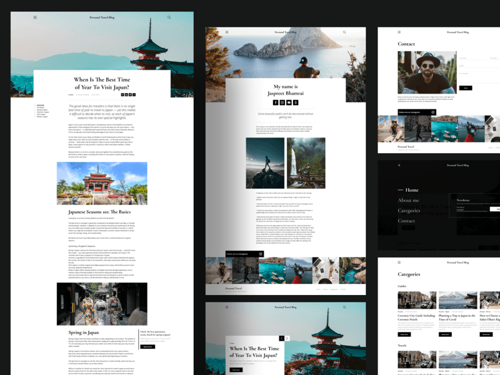Click 'Follow me on Instagram' bar on About page
This screenshot has height=375, width=500.
(x=244, y=254)
